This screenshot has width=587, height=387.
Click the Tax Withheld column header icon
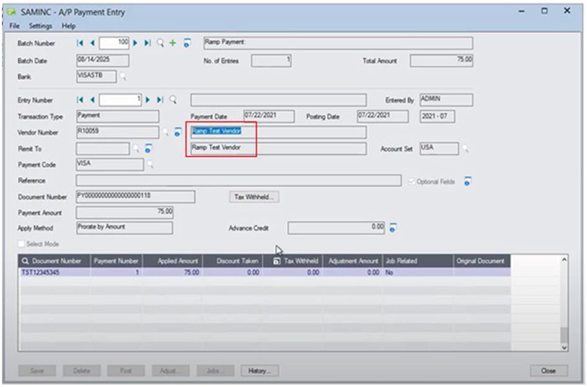pyautogui.click(x=276, y=261)
